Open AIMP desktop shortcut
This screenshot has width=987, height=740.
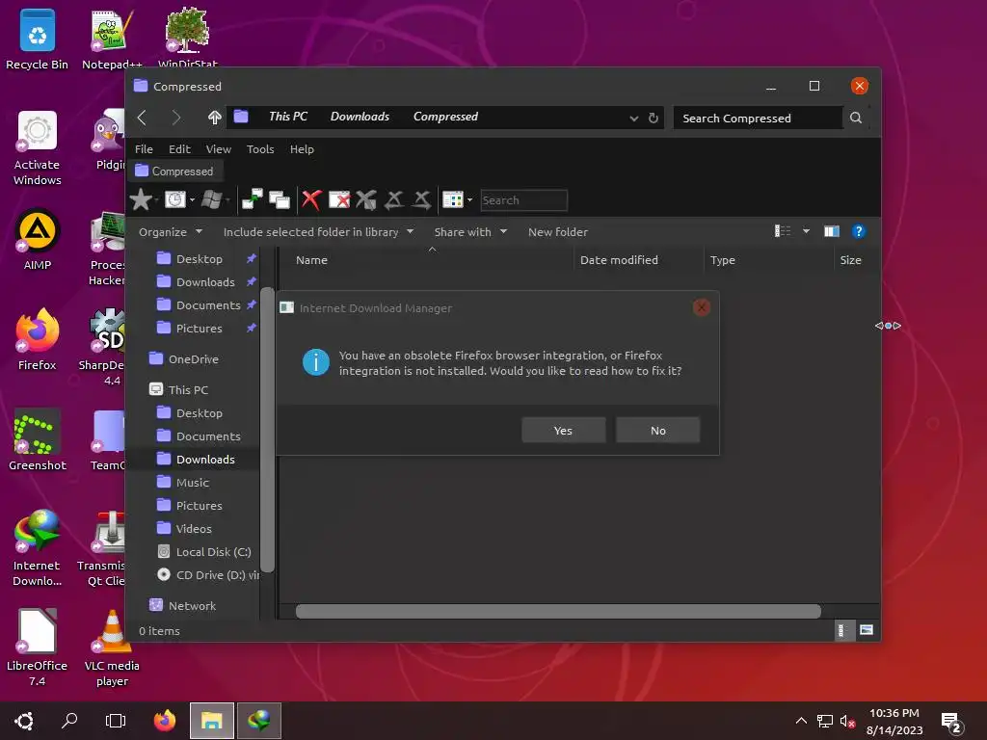point(38,240)
